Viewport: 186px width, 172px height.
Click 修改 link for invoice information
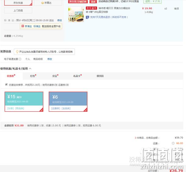coord(50,59)
